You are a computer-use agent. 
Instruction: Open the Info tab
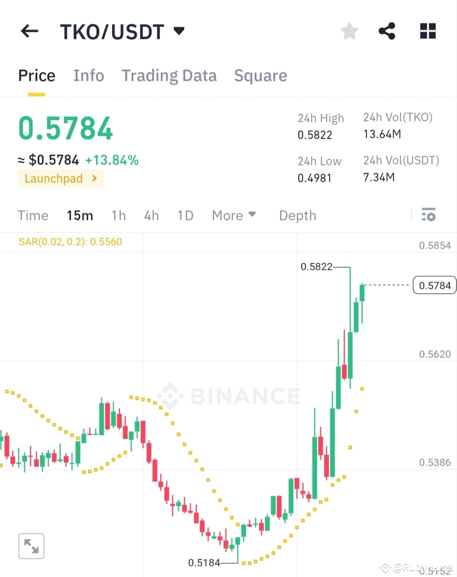click(89, 75)
